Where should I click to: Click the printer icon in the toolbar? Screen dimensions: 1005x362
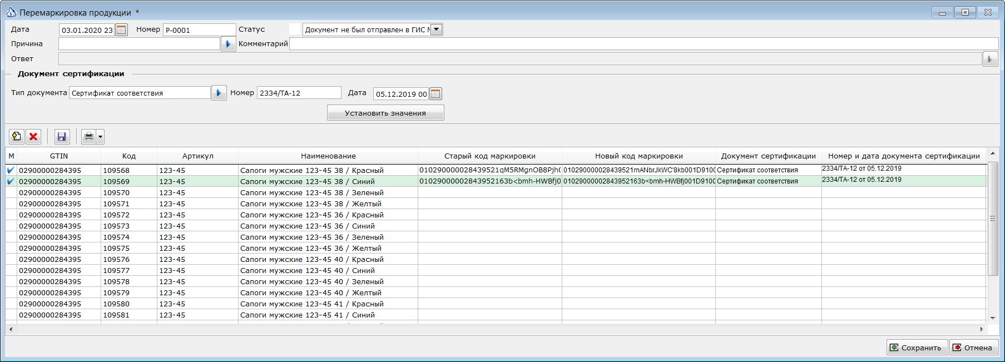(x=88, y=137)
